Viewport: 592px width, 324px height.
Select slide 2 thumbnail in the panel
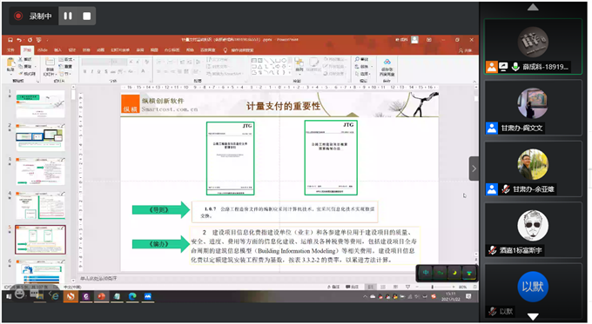[x=40, y=137]
